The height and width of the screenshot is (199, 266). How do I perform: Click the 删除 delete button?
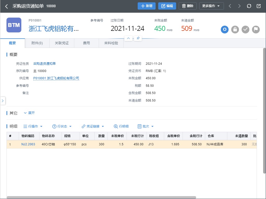[x=188, y=6]
